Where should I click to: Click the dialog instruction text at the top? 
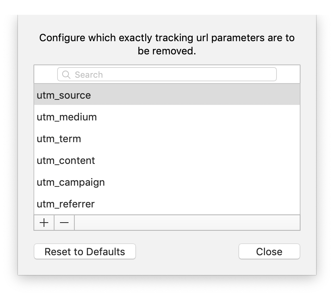[x=167, y=44]
